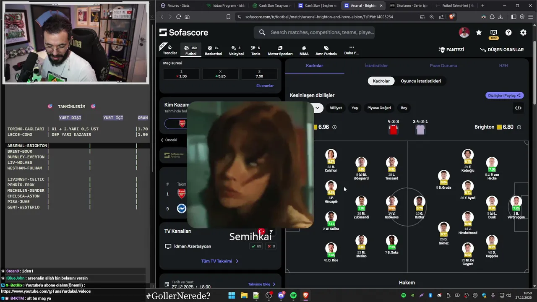Switch to Kadrolar pill view
This screenshot has width=537, height=302.
381,81
